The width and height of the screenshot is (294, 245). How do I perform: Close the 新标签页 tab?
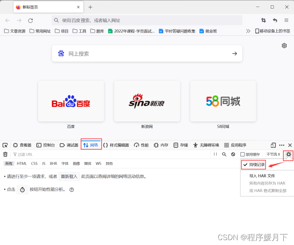click(x=78, y=7)
